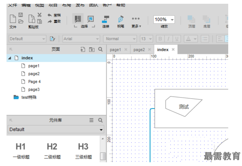Click the save icon in toolbar
242x166 pixels.
(x=21, y=15)
